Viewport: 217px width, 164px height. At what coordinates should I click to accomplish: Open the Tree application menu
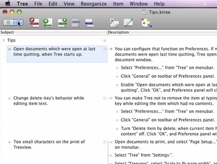(x=22, y=4)
